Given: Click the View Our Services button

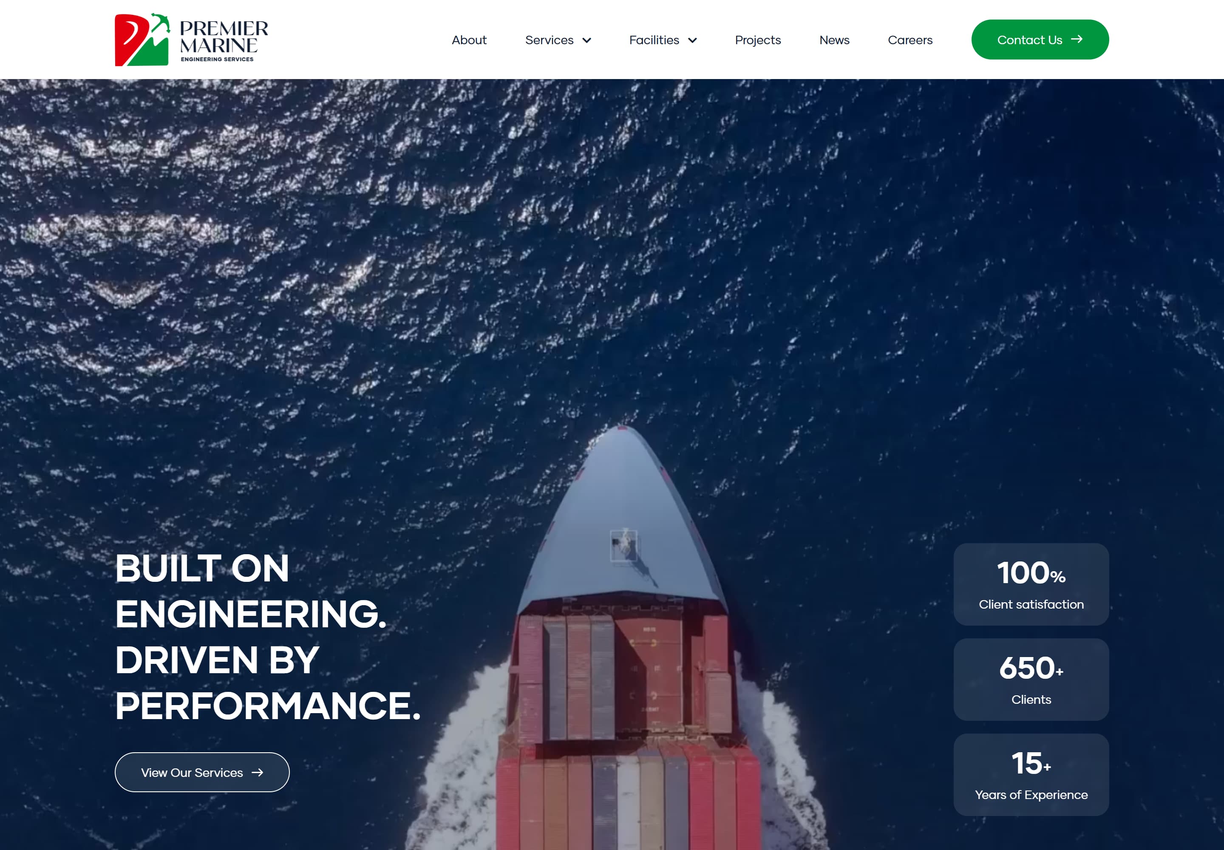Looking at the screenshot, I should (202, 772).
